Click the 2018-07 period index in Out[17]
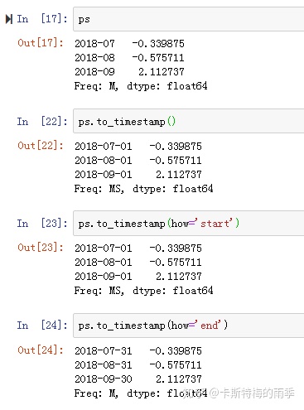Screen dimensions: 304x410 tap(94, 44)
